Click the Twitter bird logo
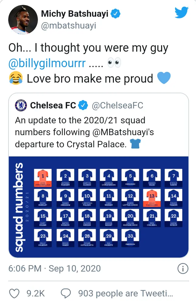The image size is (196, 301). click(182, 13)
